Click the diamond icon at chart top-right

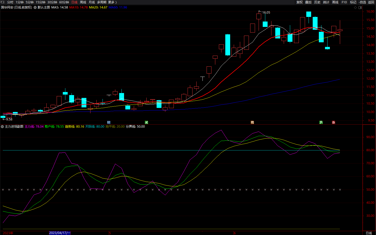[x=355, y=7]
